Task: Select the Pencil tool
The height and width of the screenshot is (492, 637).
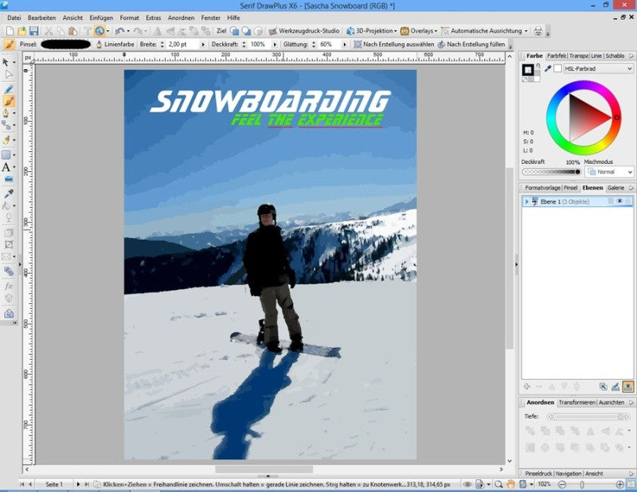Action: [x=9, y=89]
